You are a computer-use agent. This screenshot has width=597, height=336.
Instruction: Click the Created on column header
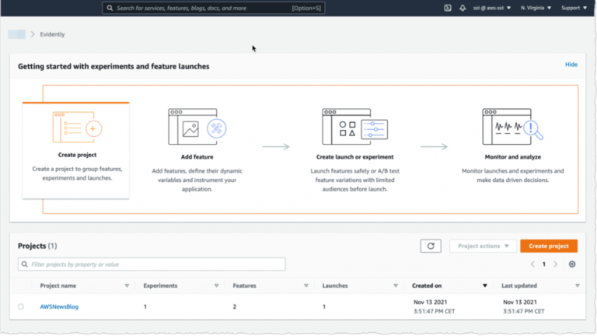pyautogui.click(x=427, y=285)
